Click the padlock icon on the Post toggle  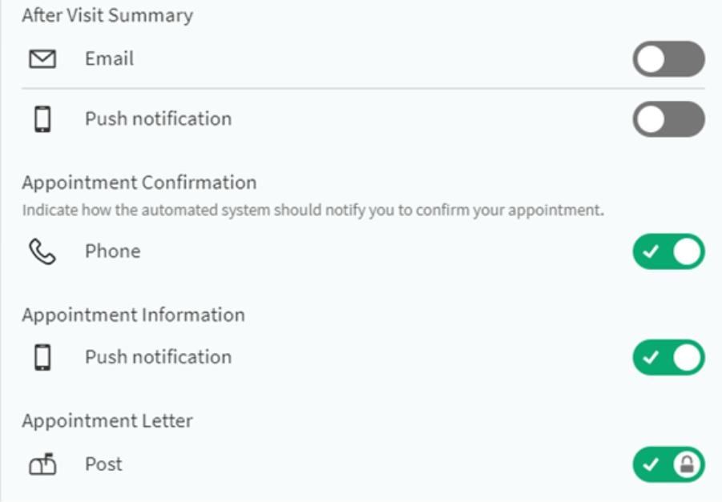click(x=687, y=464)
